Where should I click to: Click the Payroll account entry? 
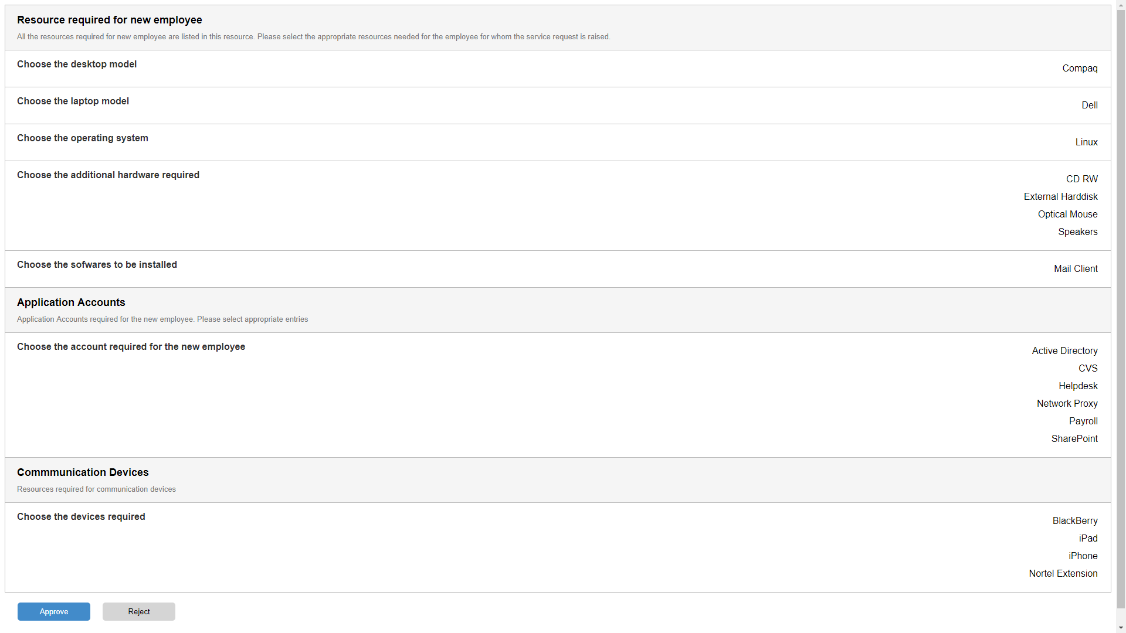point(1083,421)
